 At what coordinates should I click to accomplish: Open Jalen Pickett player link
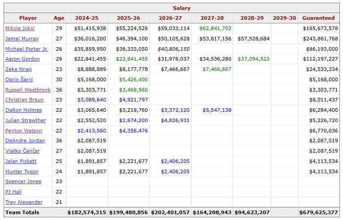coord(21,161)
